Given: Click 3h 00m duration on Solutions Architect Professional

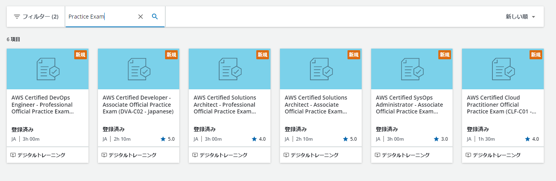Looking at the screenshot, I should tap(213, 139).
